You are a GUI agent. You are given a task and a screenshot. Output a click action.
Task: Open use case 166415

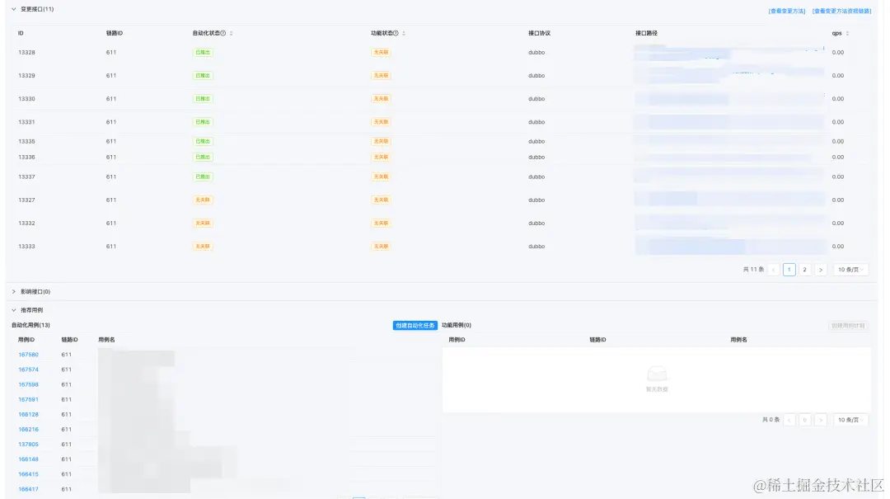(28, 474)
